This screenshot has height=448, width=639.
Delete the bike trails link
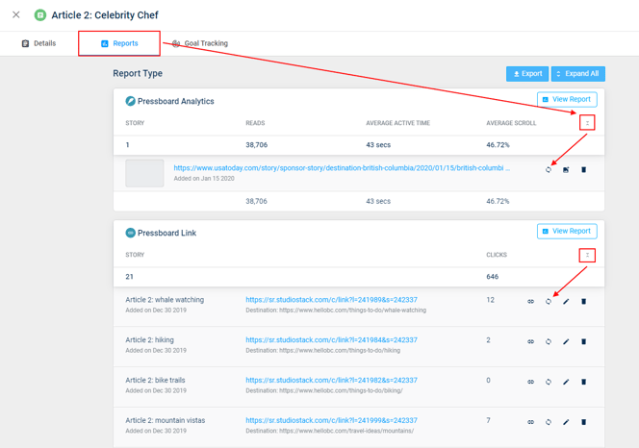coord(583,382)
